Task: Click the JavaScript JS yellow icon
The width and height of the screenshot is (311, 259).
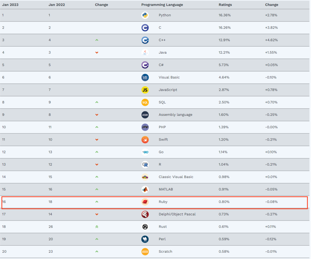Action: coord(145,90)
